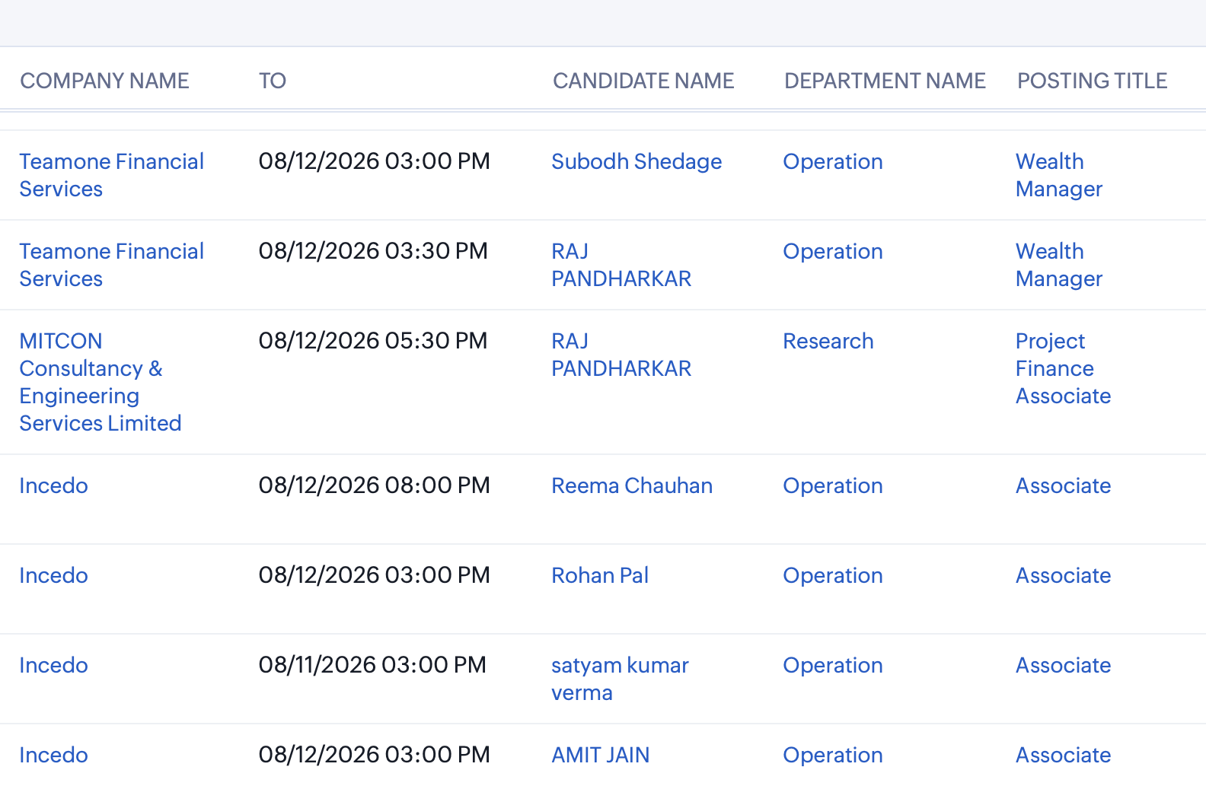Viewport: 1206px width, 805px height.
Task: Open MITCON Consultancy & Engineering Services Limited
Action: [x=100, y=382]
